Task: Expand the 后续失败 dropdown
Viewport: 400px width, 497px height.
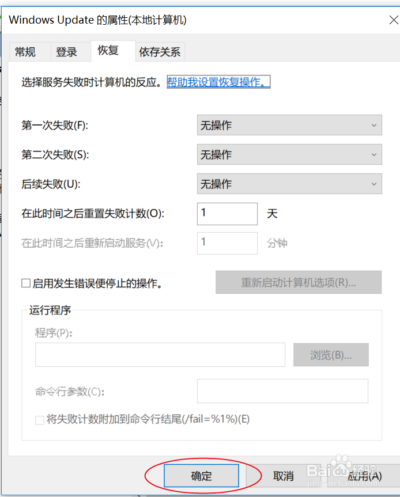Action: (289, 184)
